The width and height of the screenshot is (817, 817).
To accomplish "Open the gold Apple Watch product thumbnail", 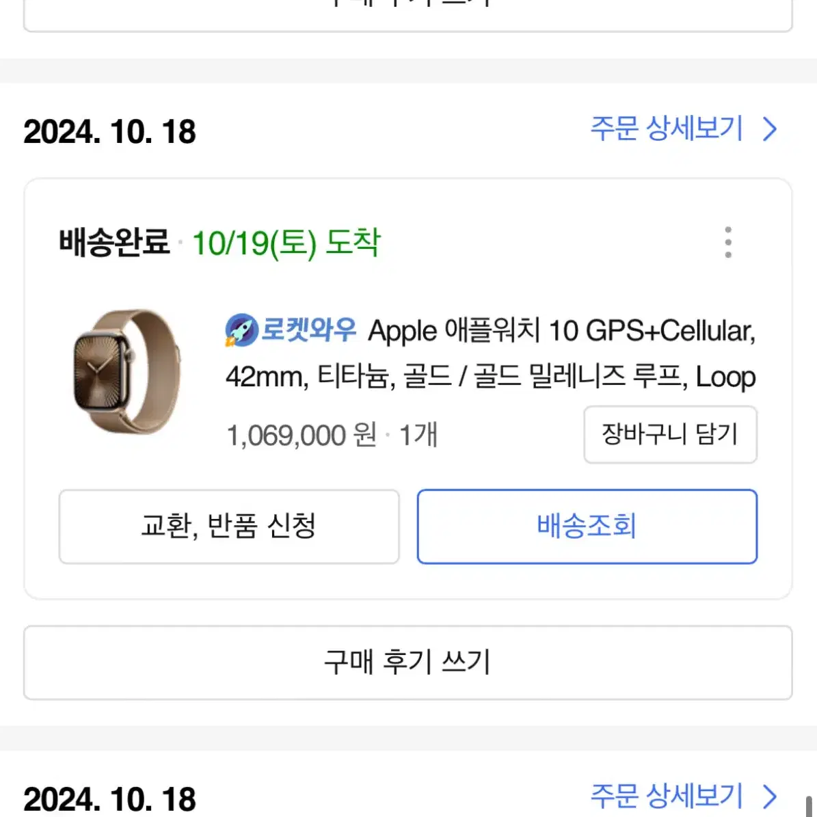I will [x=126, y=371].
